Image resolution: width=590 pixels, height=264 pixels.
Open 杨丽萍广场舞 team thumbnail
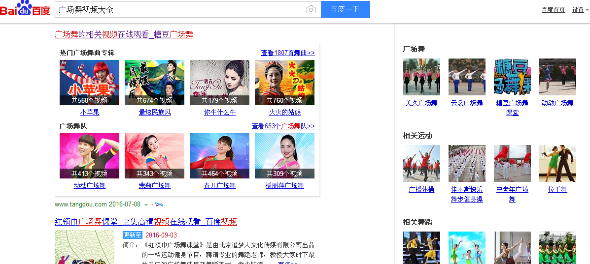click(x=285, y=156)
